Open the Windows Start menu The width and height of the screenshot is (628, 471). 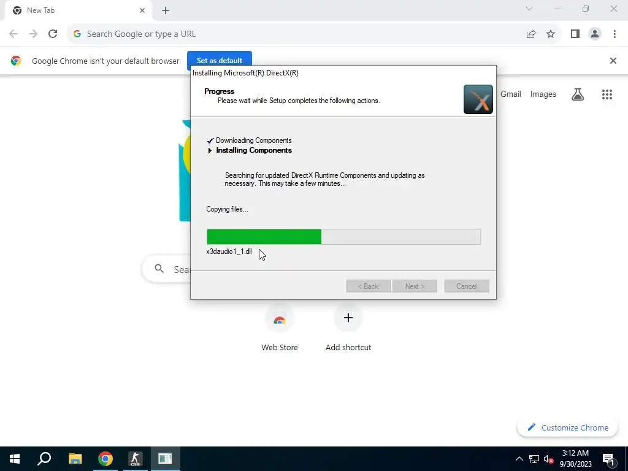[x=15, y=459]
